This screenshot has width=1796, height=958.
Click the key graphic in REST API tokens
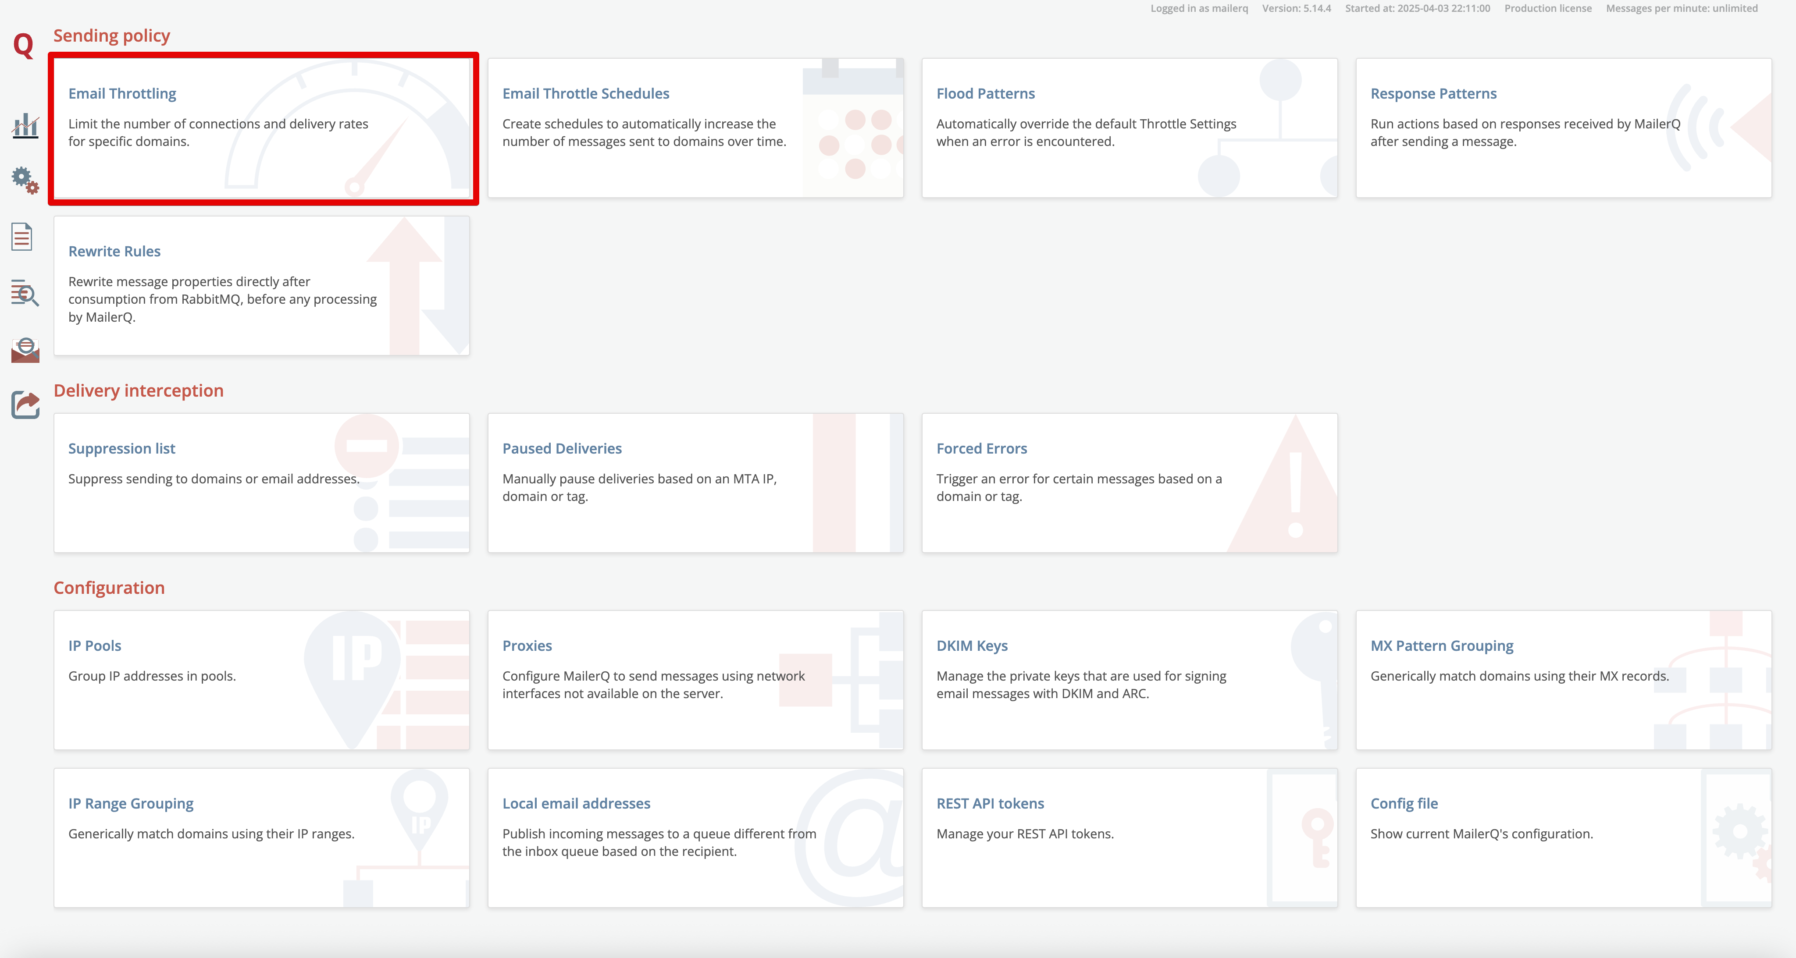[x=1318, y=837]
